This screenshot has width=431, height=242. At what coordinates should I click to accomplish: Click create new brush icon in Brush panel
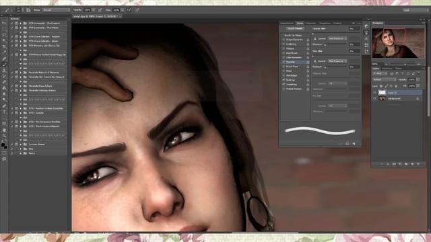tap(354, 143)
